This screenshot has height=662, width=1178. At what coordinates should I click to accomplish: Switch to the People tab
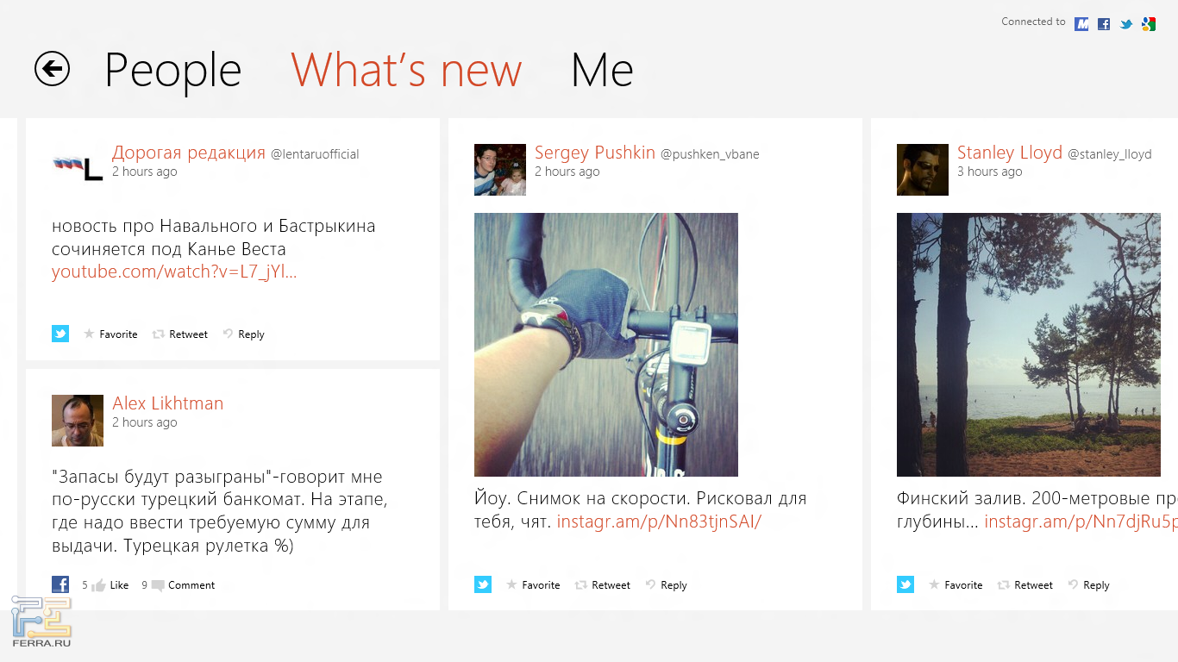[172, 71]
